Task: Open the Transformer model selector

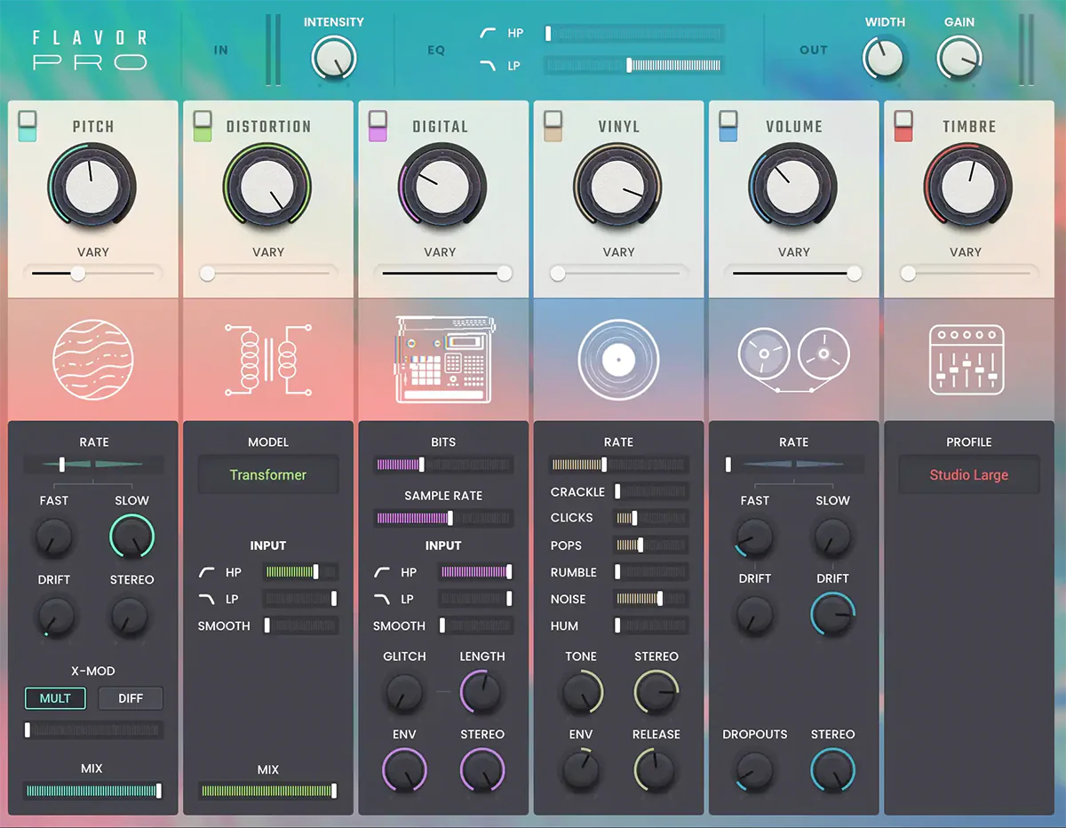Action: tap(267, 474)
